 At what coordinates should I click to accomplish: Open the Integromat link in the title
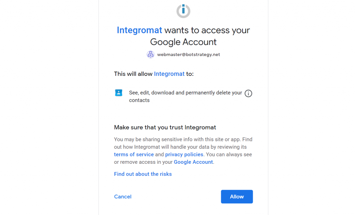[x=139, y=30]
